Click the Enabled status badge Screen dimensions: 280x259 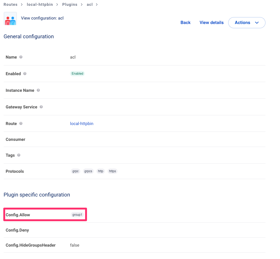(77, 73)
